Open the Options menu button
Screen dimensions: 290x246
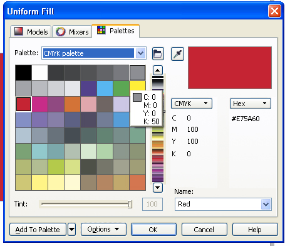tap(103, 230)
